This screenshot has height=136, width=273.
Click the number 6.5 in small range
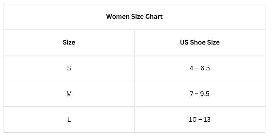(x=205, y=68)
